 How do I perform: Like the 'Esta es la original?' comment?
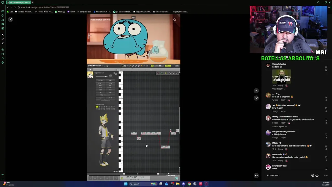point(326,97)
